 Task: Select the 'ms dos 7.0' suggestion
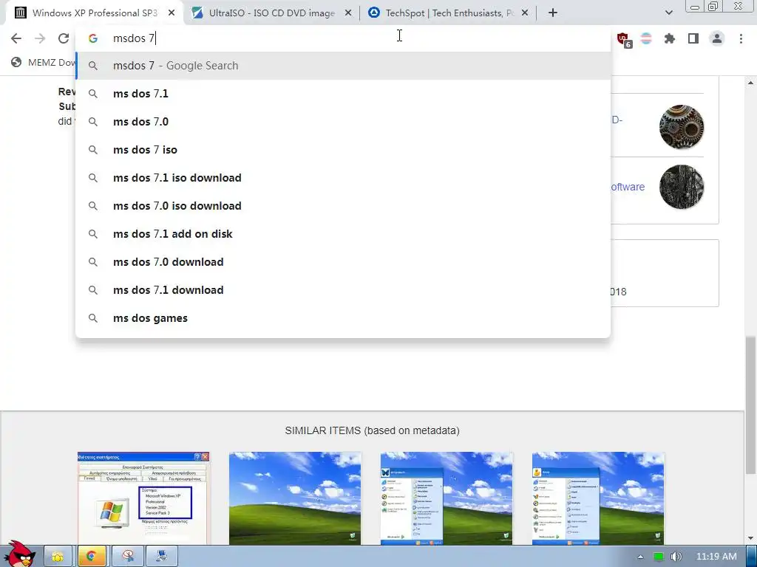343,122
